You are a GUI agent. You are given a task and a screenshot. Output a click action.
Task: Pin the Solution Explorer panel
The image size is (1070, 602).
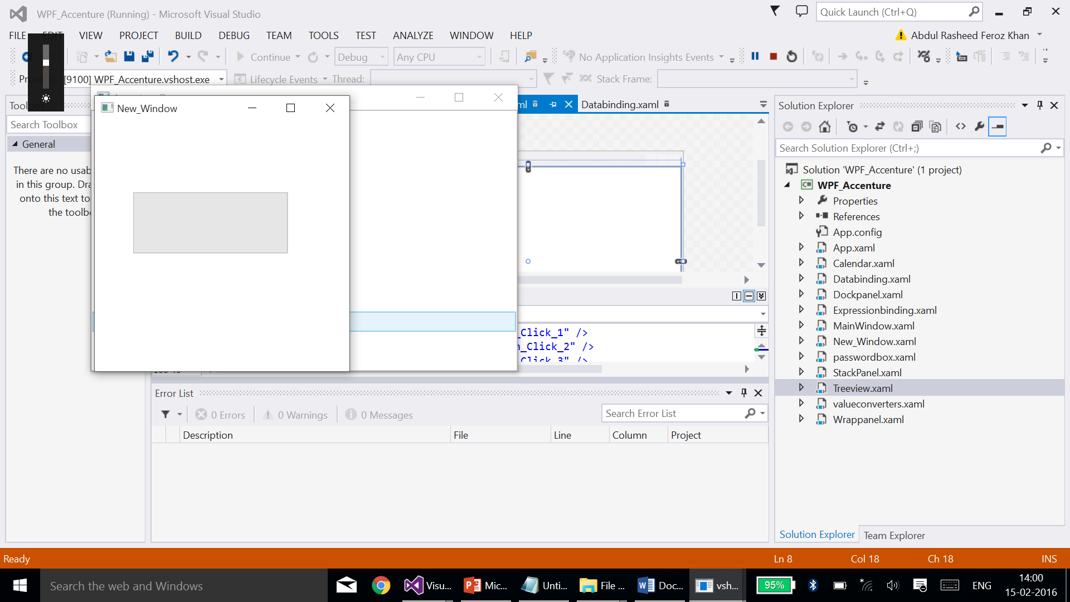[x=1039, y=105]
